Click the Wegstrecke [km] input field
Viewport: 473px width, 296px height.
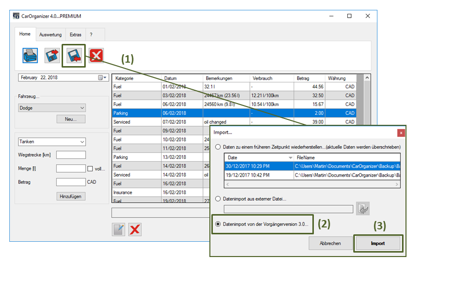(x=71, y=155)
